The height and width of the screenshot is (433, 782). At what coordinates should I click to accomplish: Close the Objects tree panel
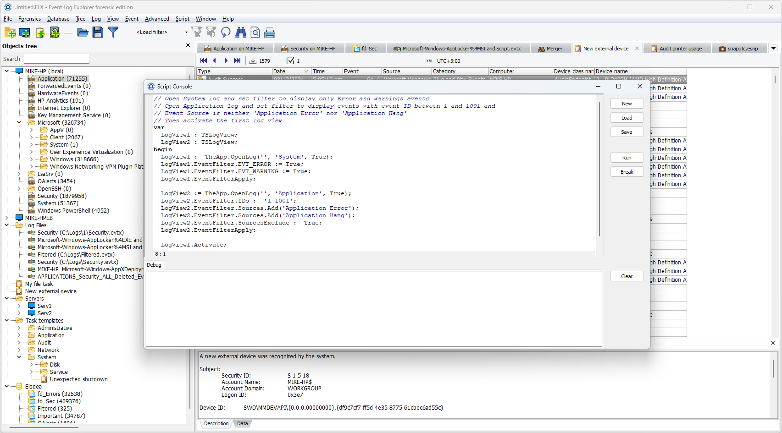[x=188, y=45]
